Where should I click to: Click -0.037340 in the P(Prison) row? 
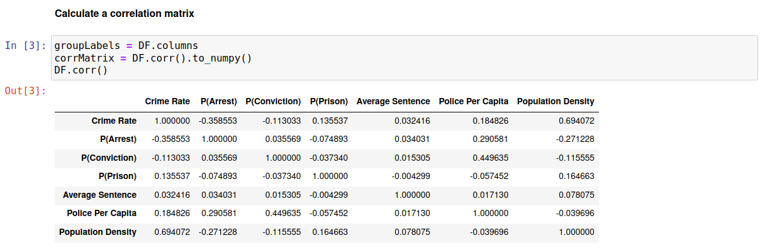tap(281, 176)
